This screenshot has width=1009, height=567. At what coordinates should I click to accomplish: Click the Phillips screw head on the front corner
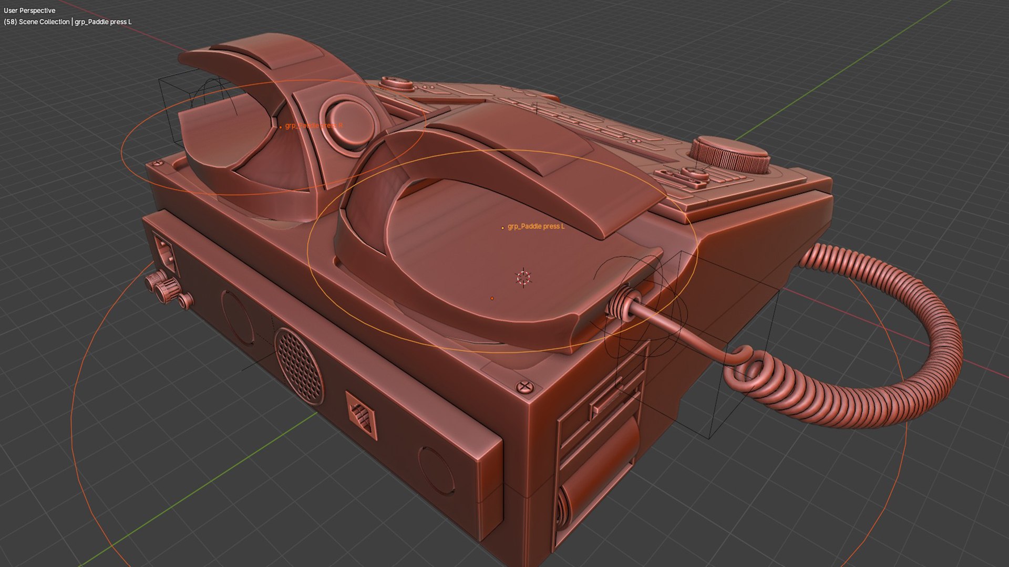click(524, 387)
